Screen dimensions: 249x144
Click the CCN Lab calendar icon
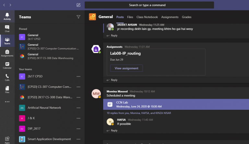tap(110, 104)
